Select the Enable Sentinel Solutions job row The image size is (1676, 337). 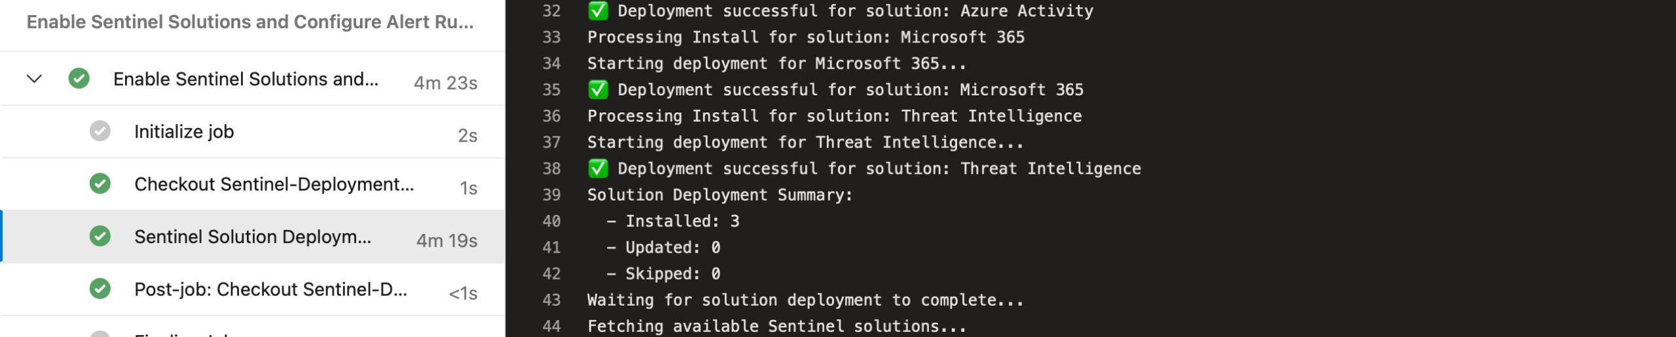[246, 79]
